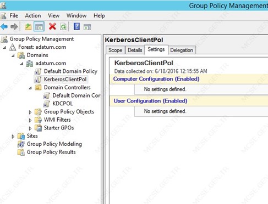Click the system menu icon in title bar
The image size is (268, 204).
click(x=3, y=5)
